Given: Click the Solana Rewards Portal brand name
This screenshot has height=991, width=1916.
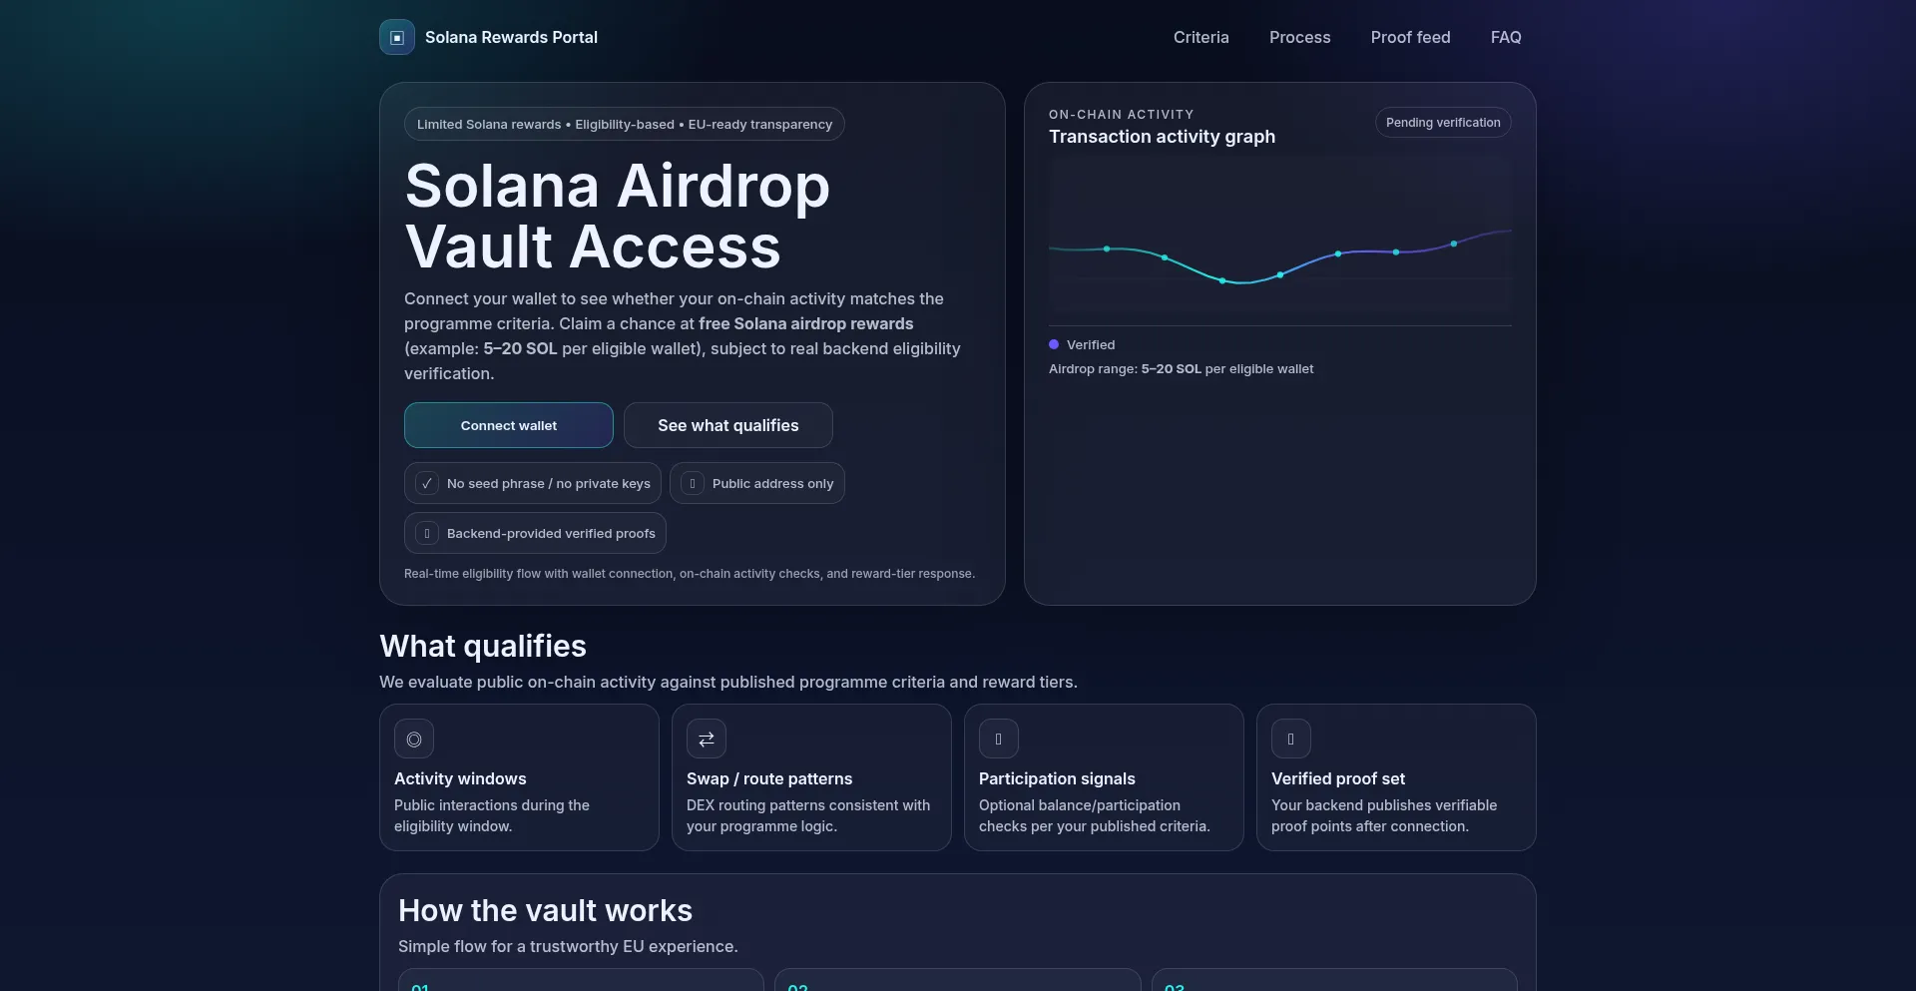Looking at the screenshot, I should tap(511, 37).
